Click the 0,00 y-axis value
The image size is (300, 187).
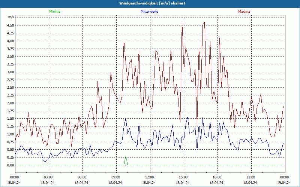click(x=10, y=165)
